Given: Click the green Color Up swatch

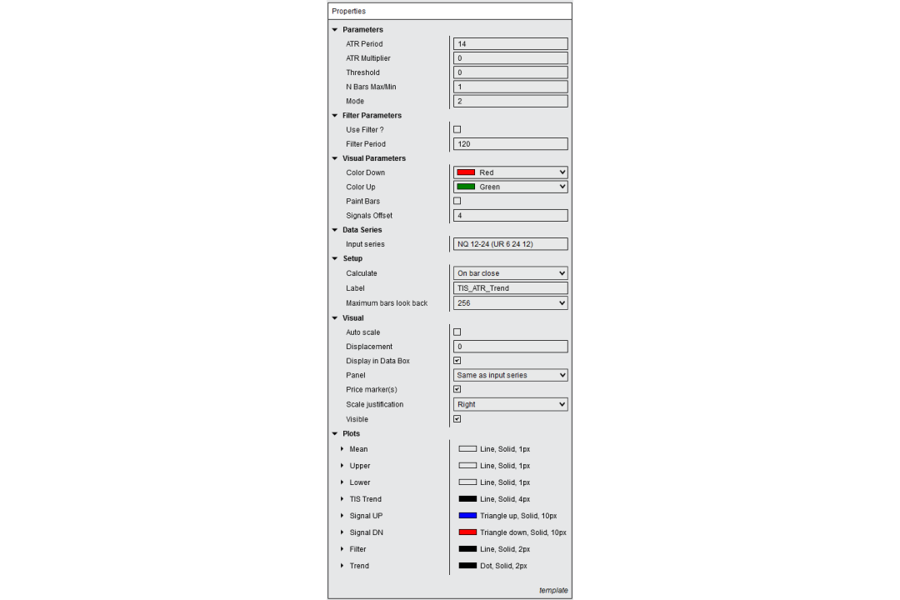Looking at the screenshot, I should pyautogui.click(x=466, y=187).
